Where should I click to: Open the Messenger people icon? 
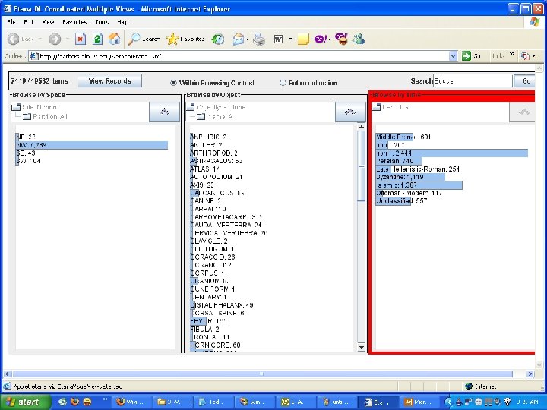[x=359, y=39]
